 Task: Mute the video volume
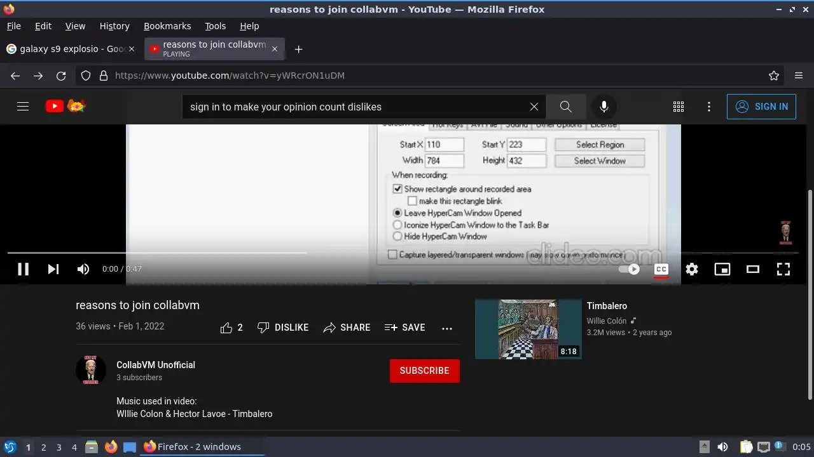(x=83, y=269)
